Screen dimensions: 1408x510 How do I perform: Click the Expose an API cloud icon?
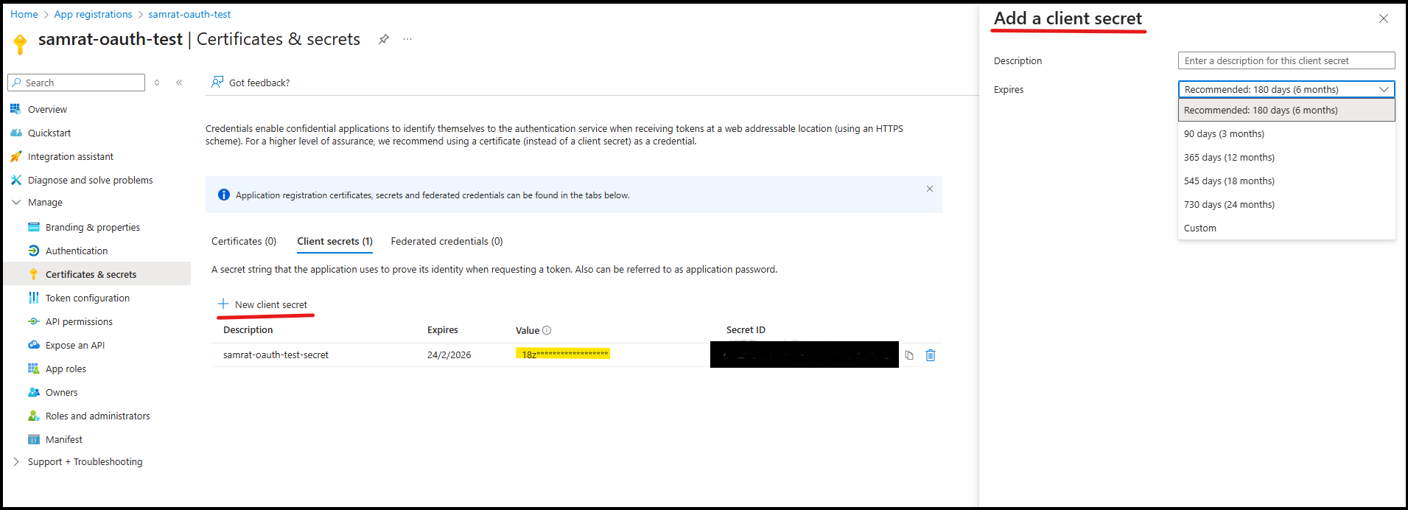click(34, 345)
